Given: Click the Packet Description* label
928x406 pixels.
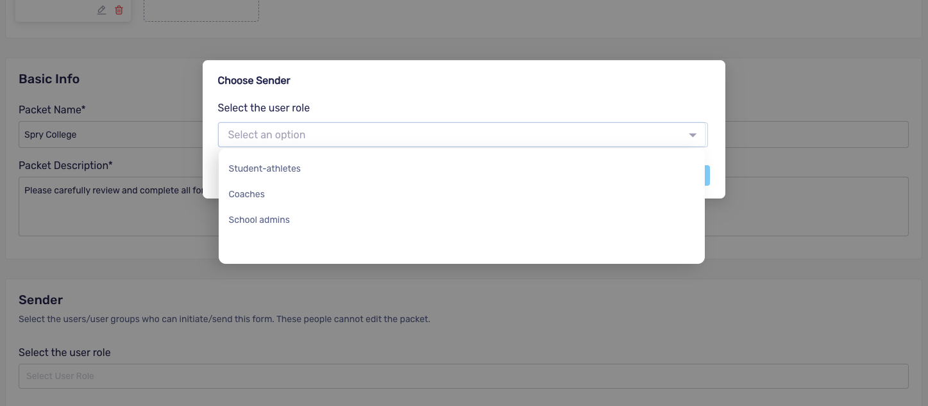Looking at the screenshot, I should click(x=65, y=165).
